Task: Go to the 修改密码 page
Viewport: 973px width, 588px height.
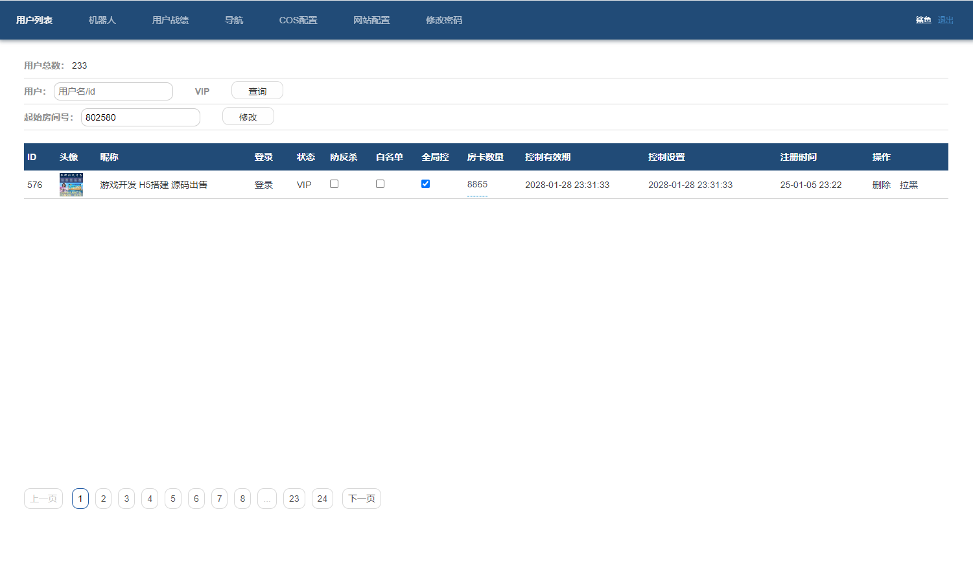Action: point(443,20)
